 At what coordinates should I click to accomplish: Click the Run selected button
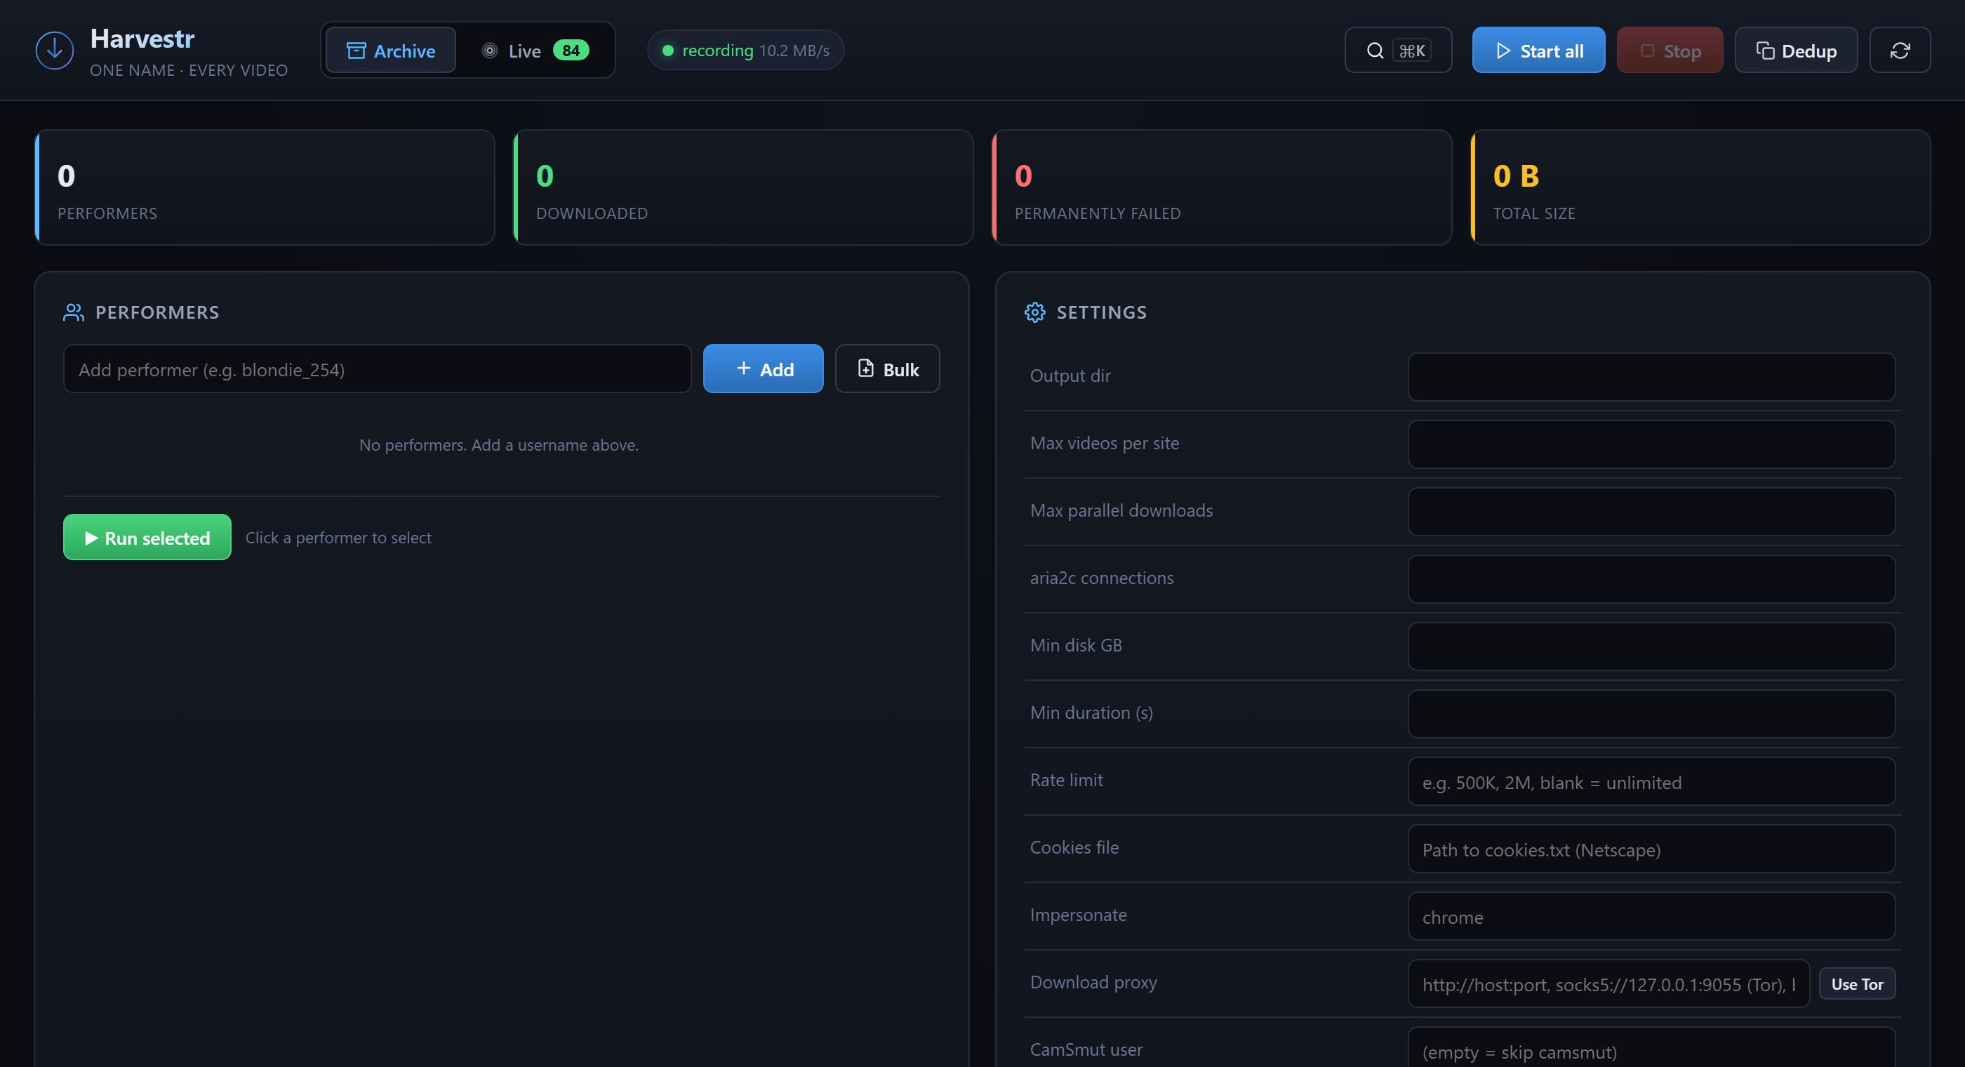click(147, 537)
